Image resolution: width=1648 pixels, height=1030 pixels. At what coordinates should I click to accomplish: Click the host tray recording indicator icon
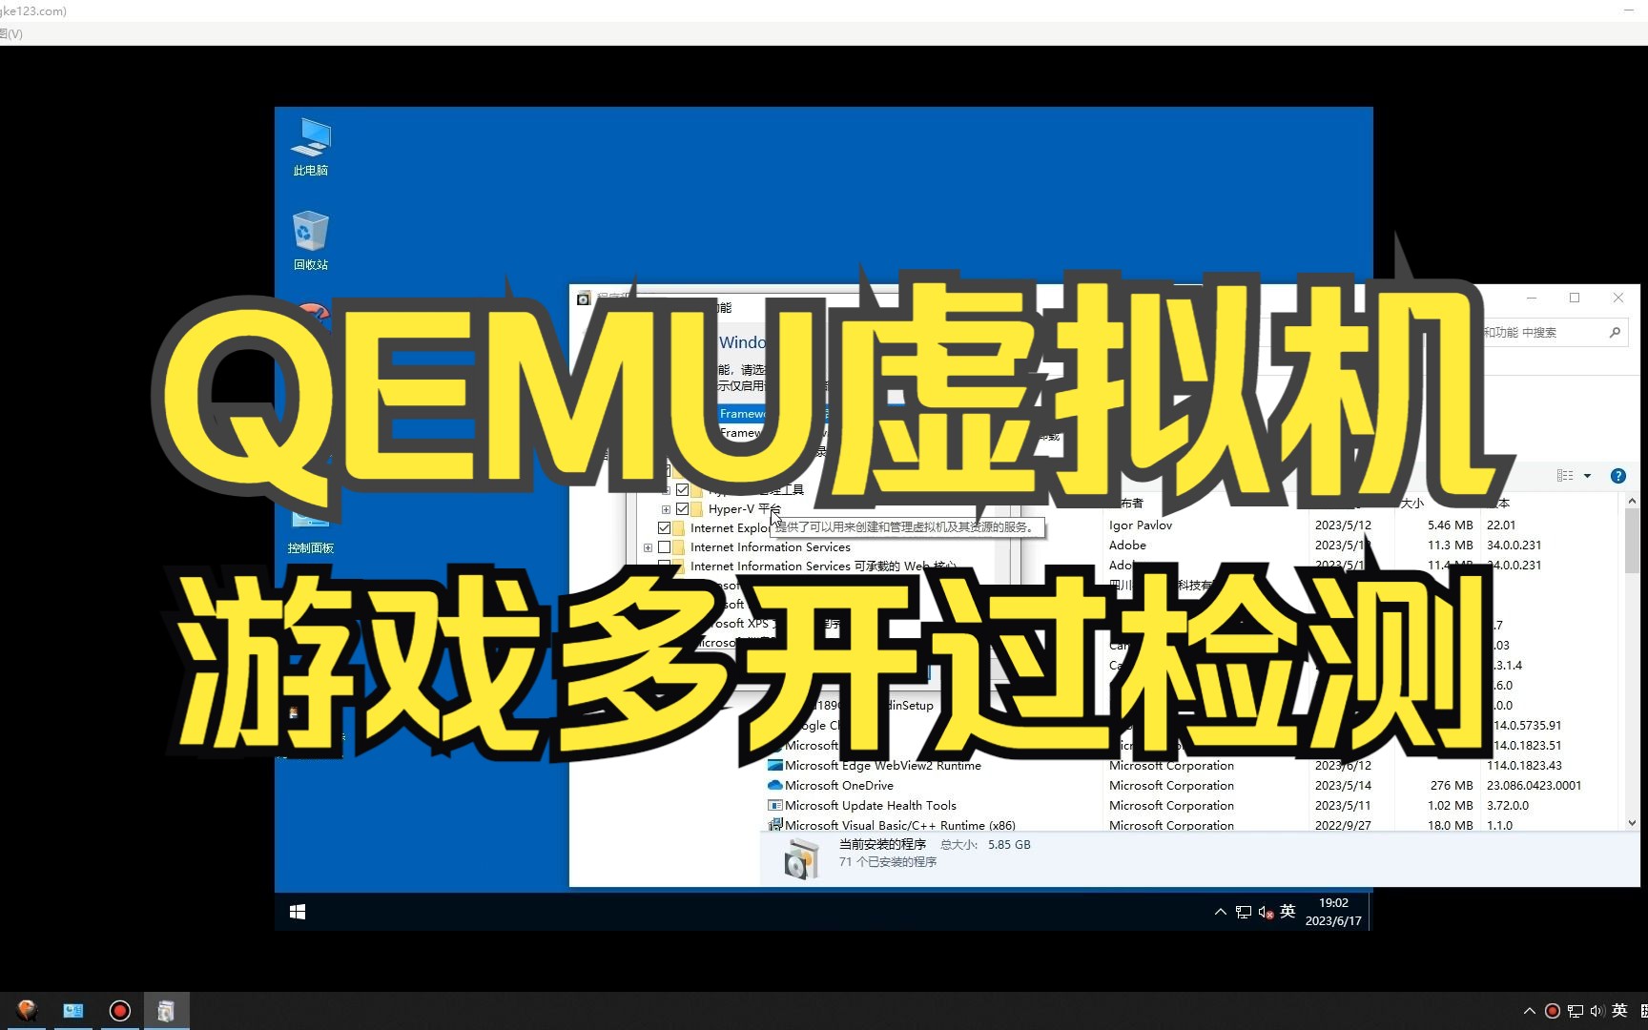coord(1552,1011)
